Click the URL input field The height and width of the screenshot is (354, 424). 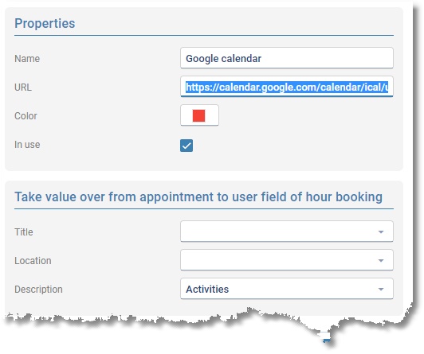[287, 87]
